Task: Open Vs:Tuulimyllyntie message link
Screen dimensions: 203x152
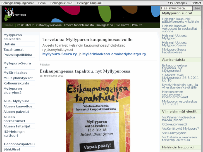Action: point(174,133)
